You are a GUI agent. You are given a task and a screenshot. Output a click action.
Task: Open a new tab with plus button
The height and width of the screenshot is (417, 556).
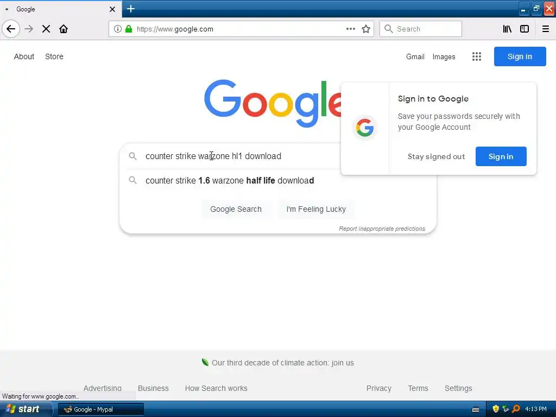[130, 9]
